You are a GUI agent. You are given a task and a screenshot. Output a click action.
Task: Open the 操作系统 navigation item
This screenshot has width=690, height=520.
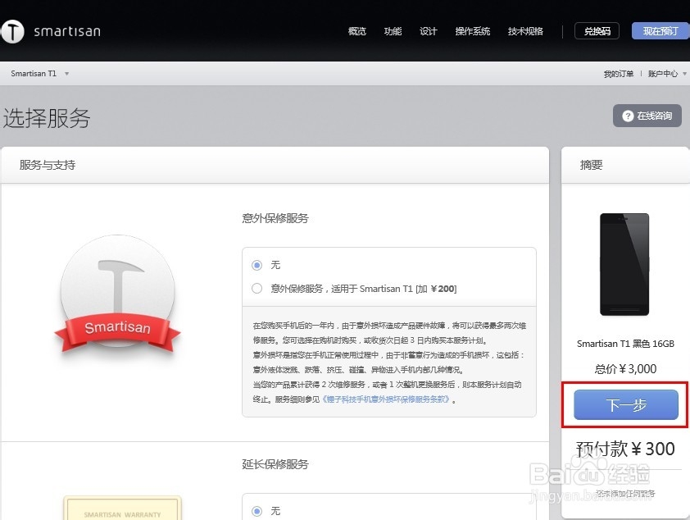click(473, 31)
